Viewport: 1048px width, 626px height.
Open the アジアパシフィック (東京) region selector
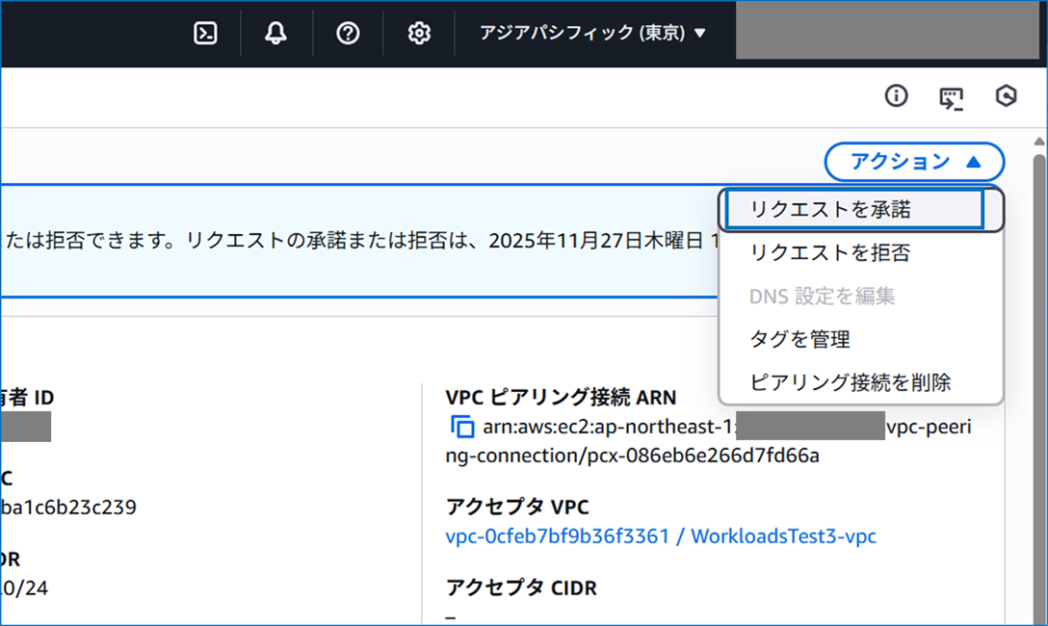coord(590,32)
